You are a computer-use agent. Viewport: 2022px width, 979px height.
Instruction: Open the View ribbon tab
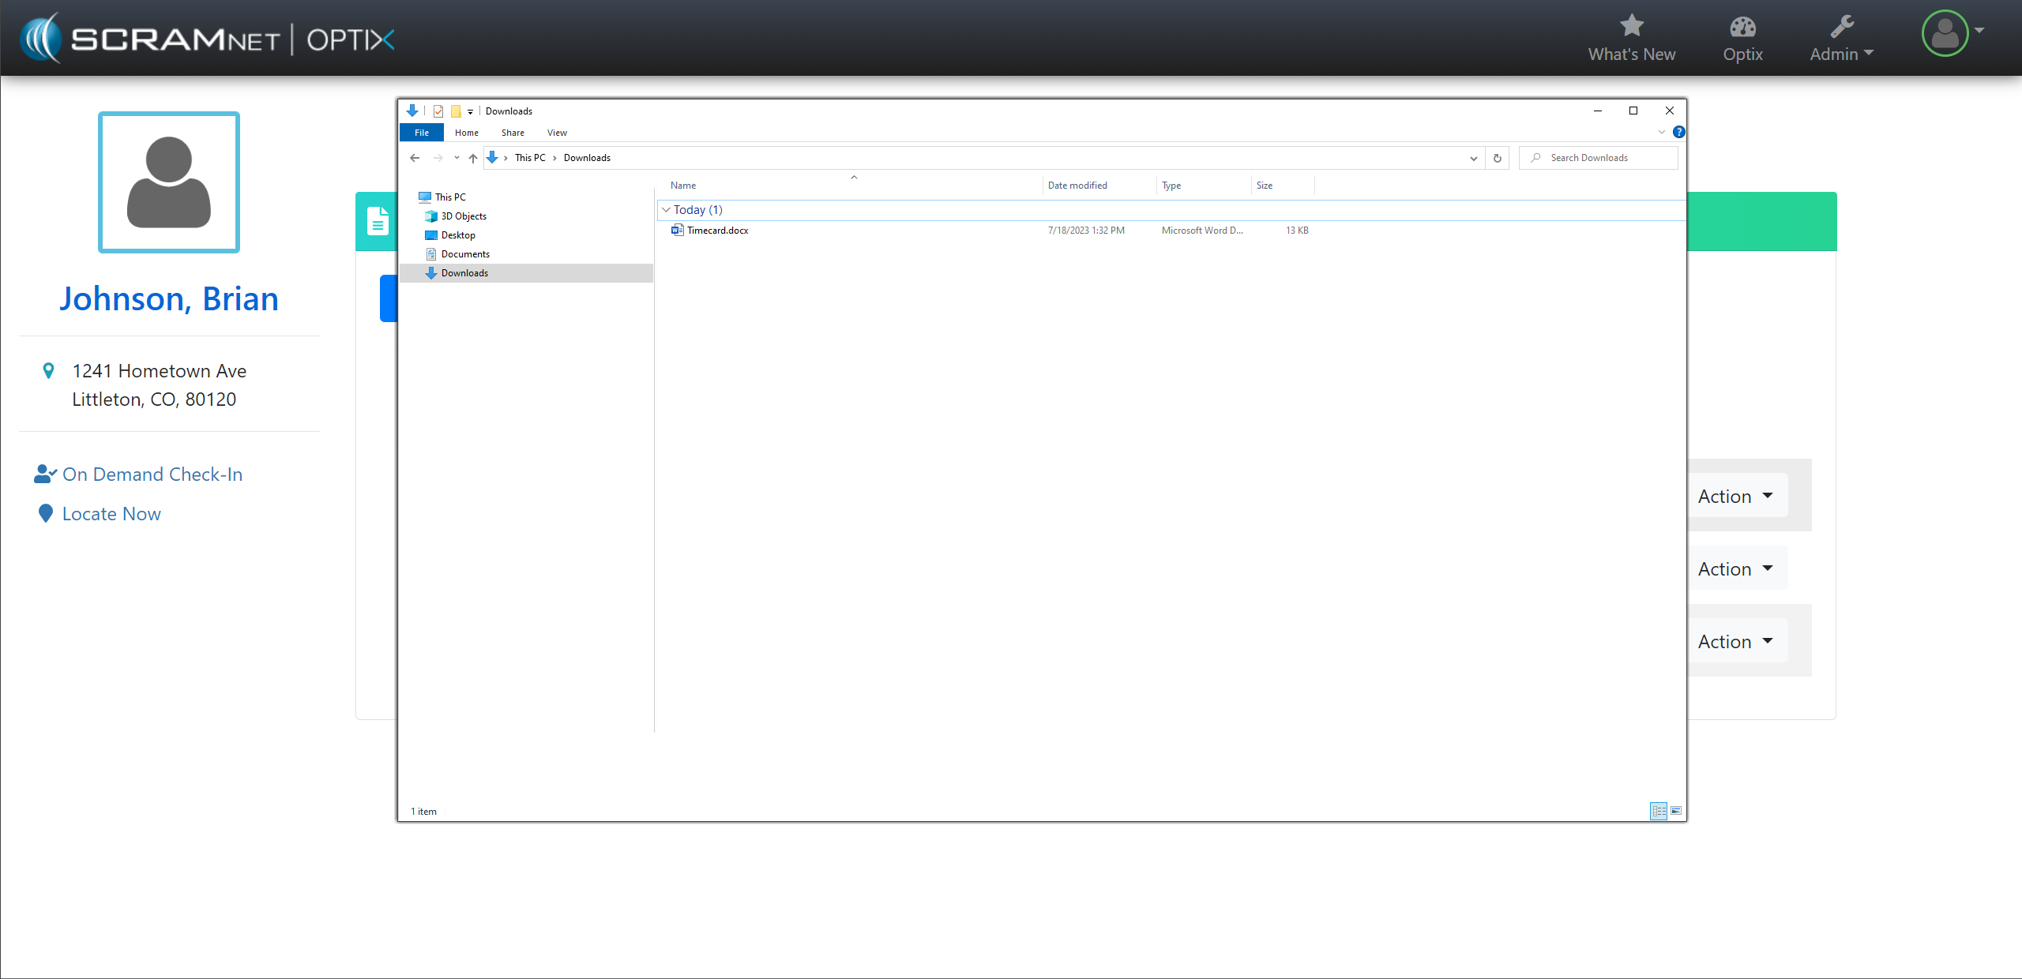pos(557,133)
